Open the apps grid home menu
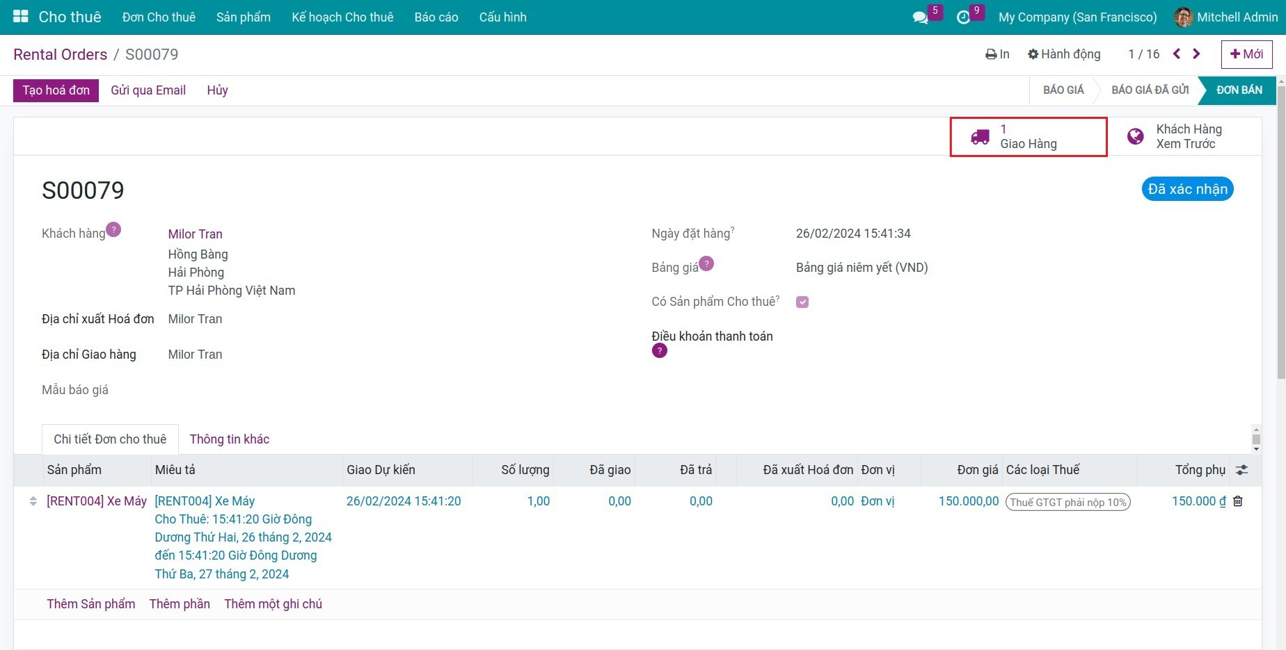Viewport: 1286px width, 650px height. pos(21,17)
